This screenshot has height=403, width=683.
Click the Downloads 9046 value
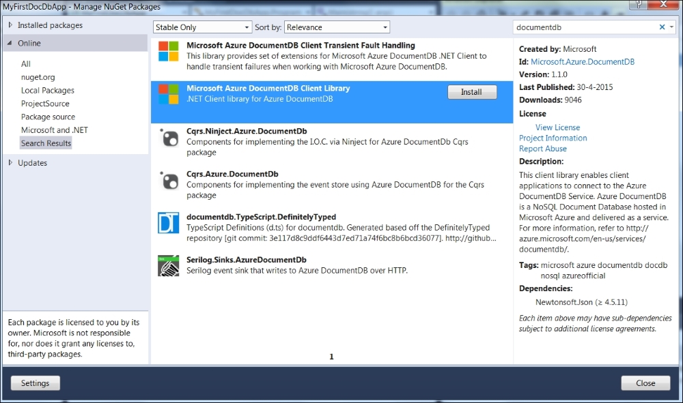coord(573,100)
